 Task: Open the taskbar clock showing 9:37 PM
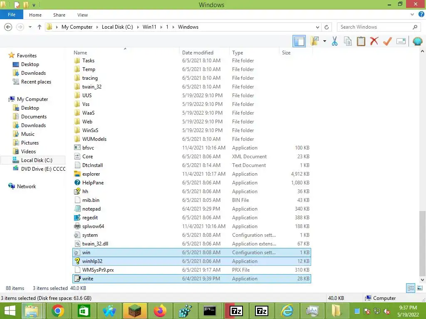pos(408,311)
